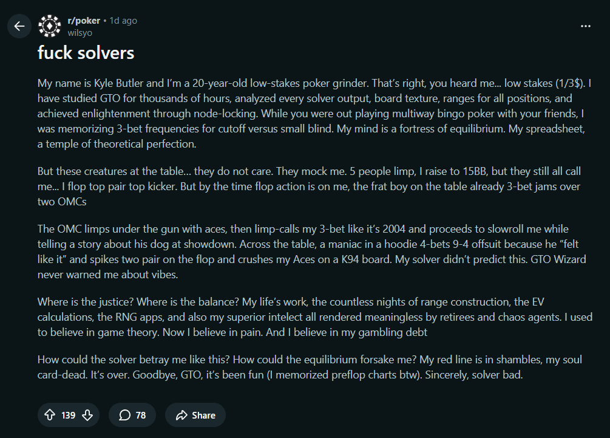This screenshot has width=610, height=438.
Task: Downvote the post
Action: coord(87,415)
